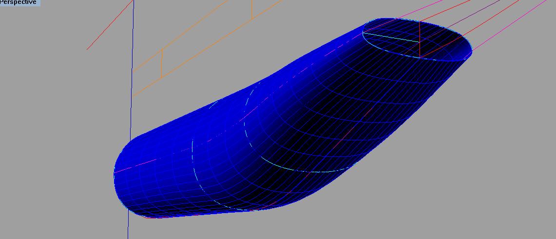Select the green line inside the top opening

point(391,37)
